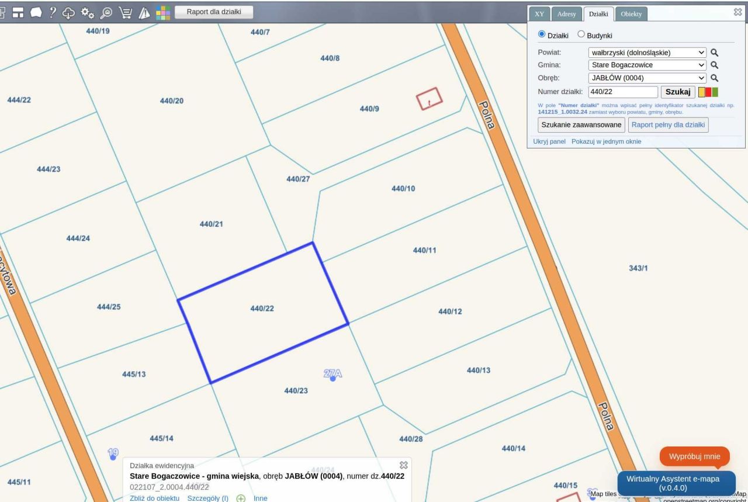Focus the Numer działki input field
This screenshot has width=748, height=502.
pos(623,92)
